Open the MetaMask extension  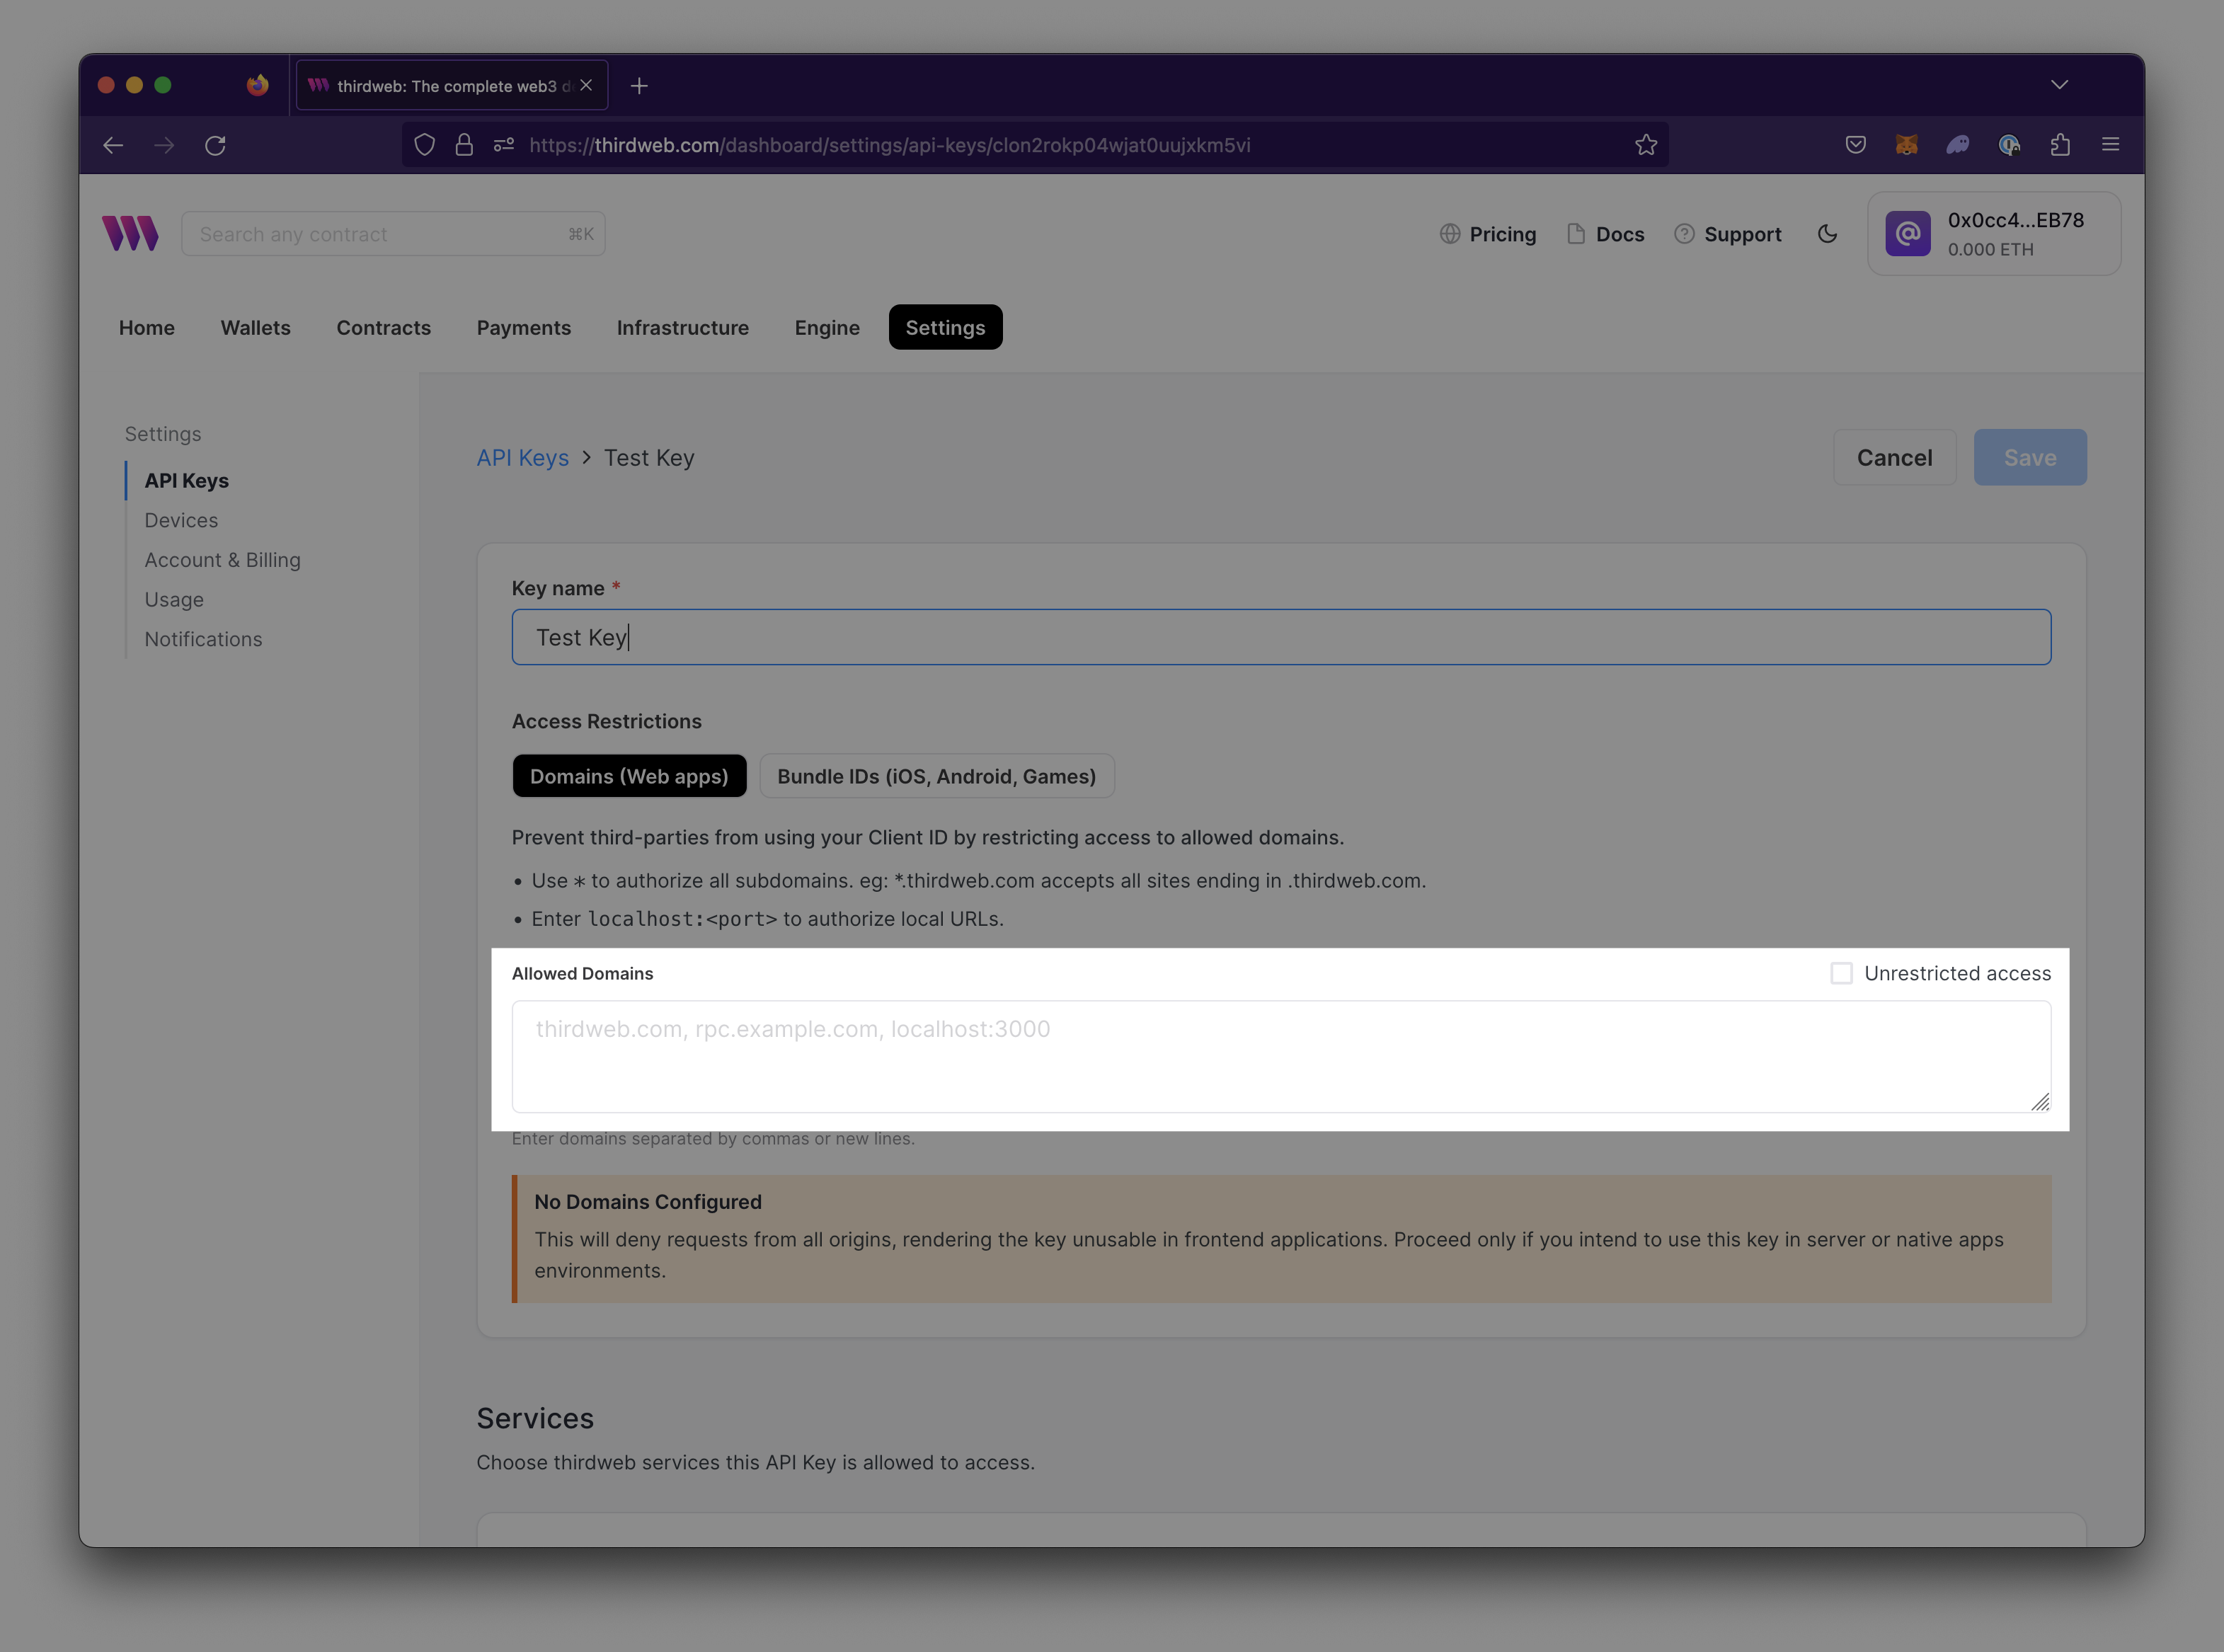tap(1907, 145)
